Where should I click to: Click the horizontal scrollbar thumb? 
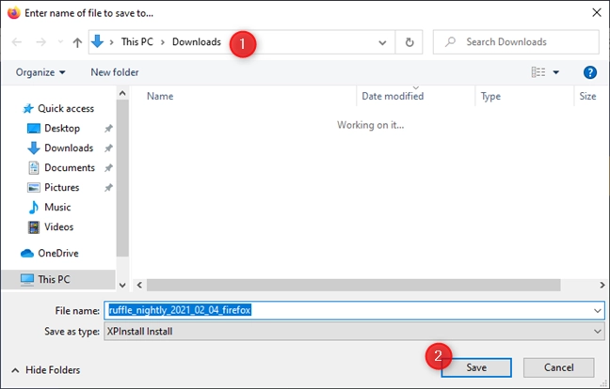353,285
